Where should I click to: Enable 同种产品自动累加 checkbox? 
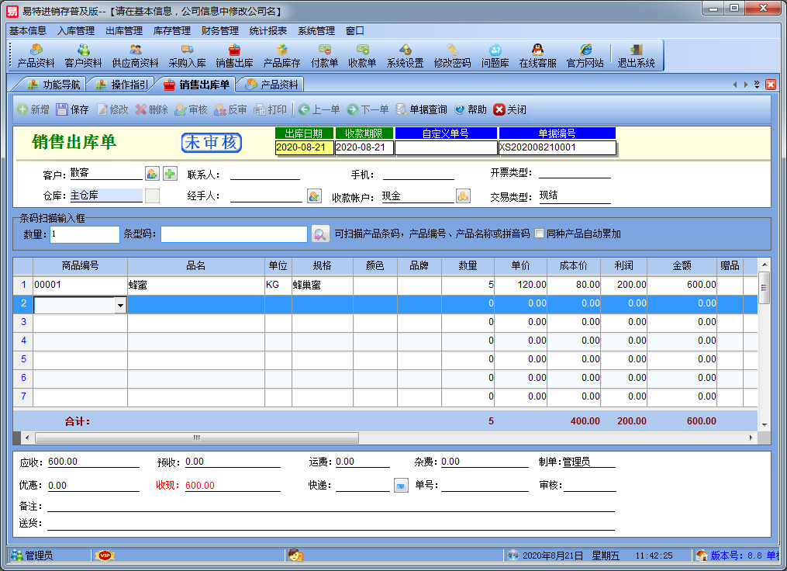tap(540, 234)
